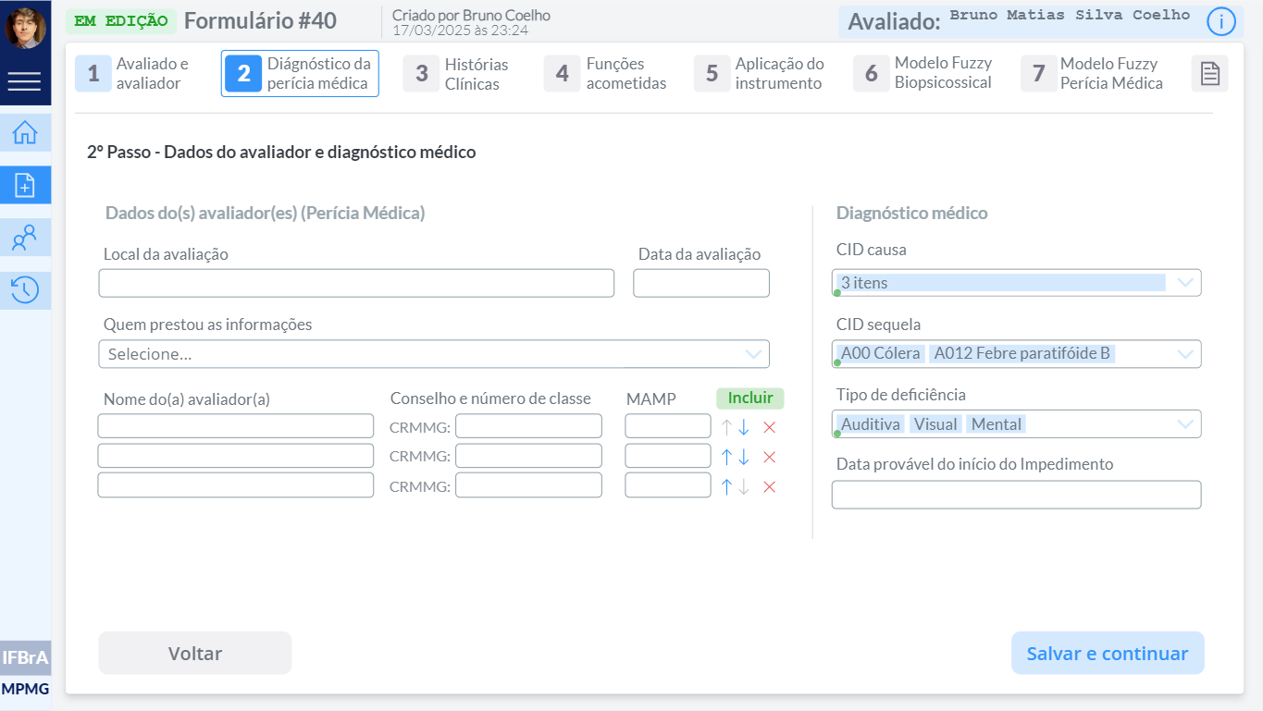Image resolution: width=1263 pixels, height=711 pixels.
Task: Click the Auditiva tag
Action: coord(871,424)
